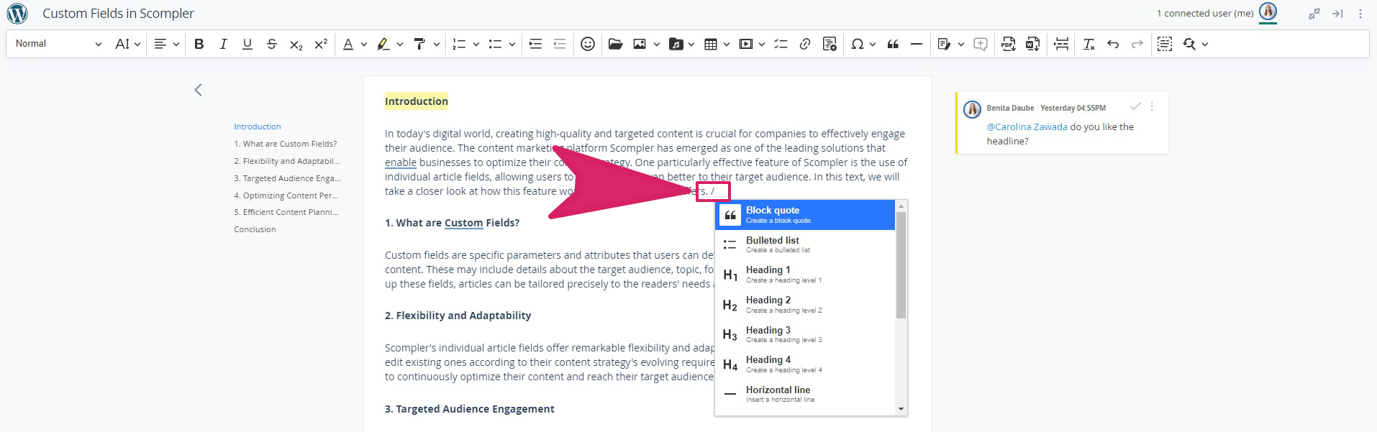The width and height of the screenshot is (1377, 432).
Task: Insert an emoji from the toolbar
Action: [x=588, y=44]
